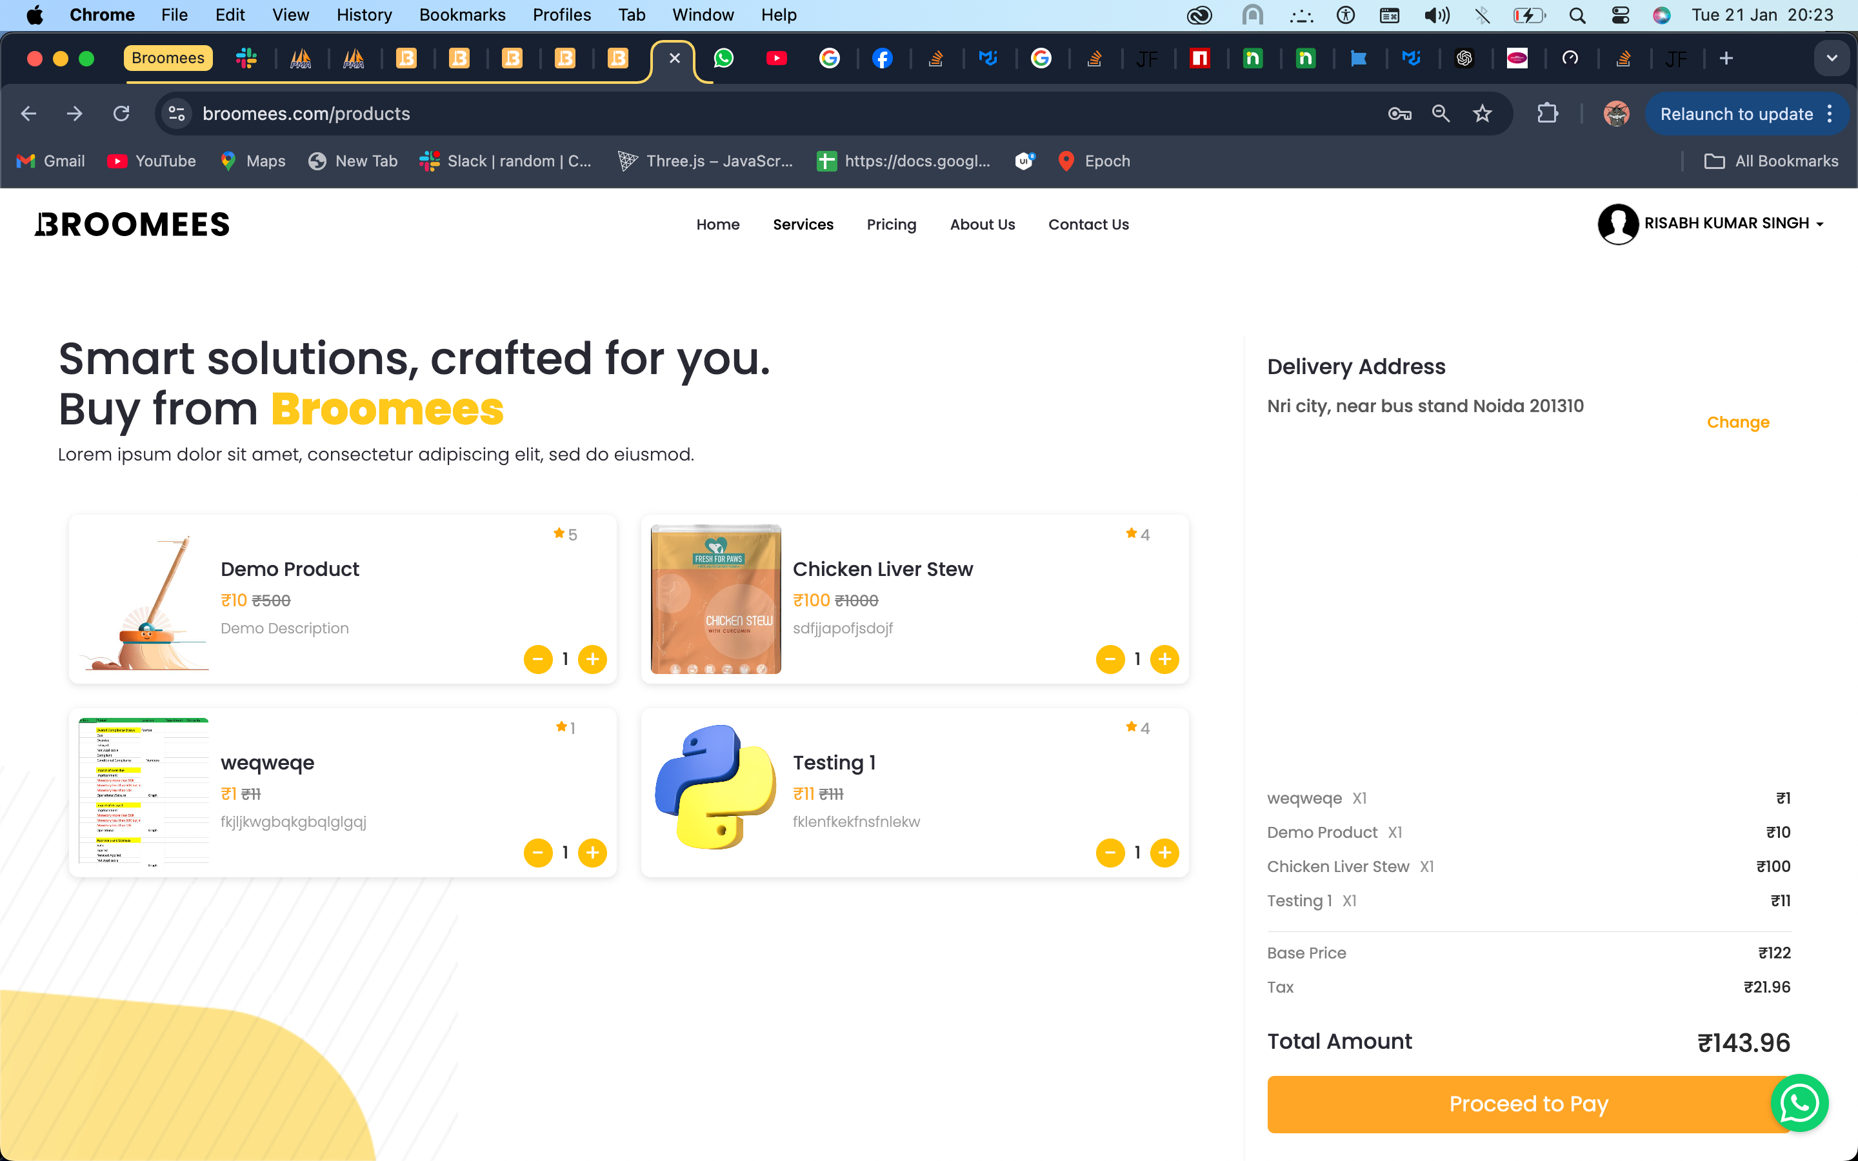The width and height of the screenshot is (1858, 1161).
Task: Switch to the Facebook tab
Action: (883, 58)
